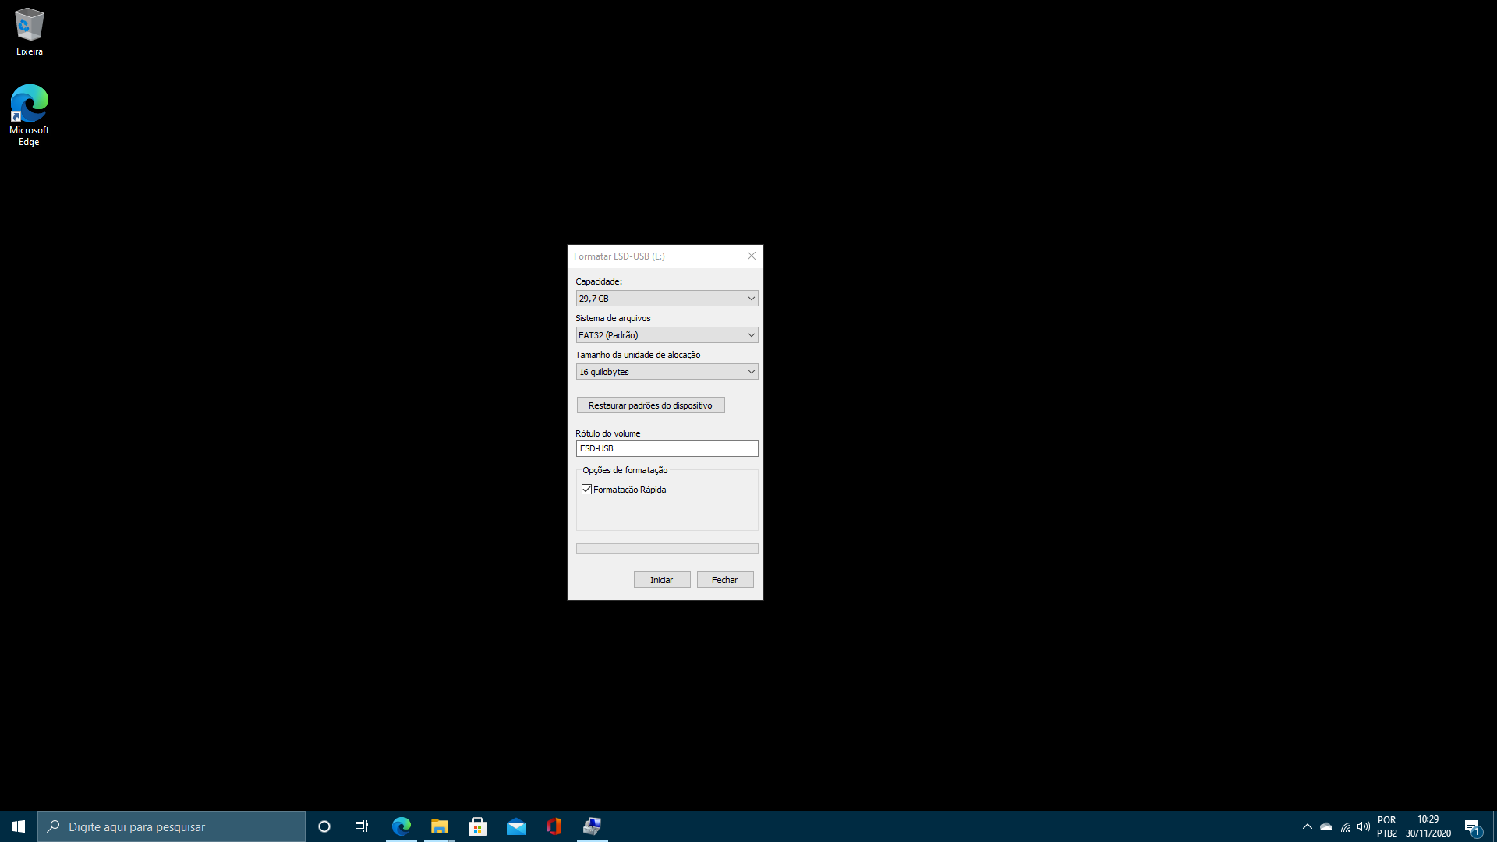
Task: Close the Formatar ESD-USB dialog
Action: pyautogui.click(x=752, y=256)
